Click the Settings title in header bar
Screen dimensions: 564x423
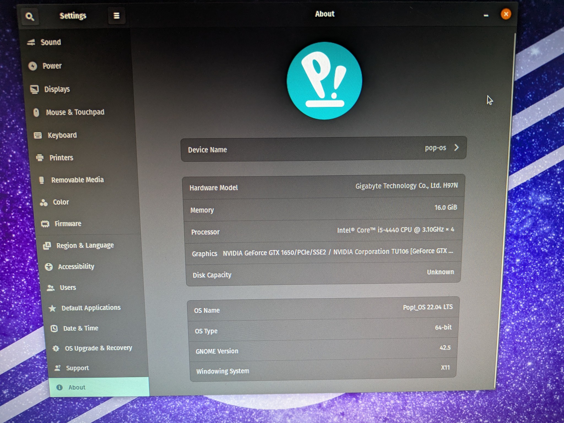(73, 16)
